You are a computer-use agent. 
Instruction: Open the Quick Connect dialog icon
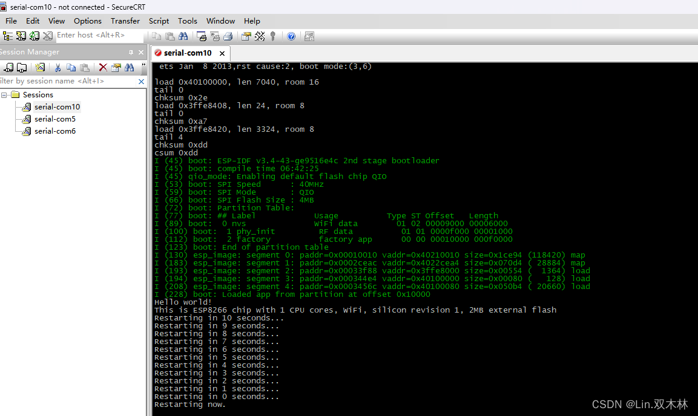[19, 36]
